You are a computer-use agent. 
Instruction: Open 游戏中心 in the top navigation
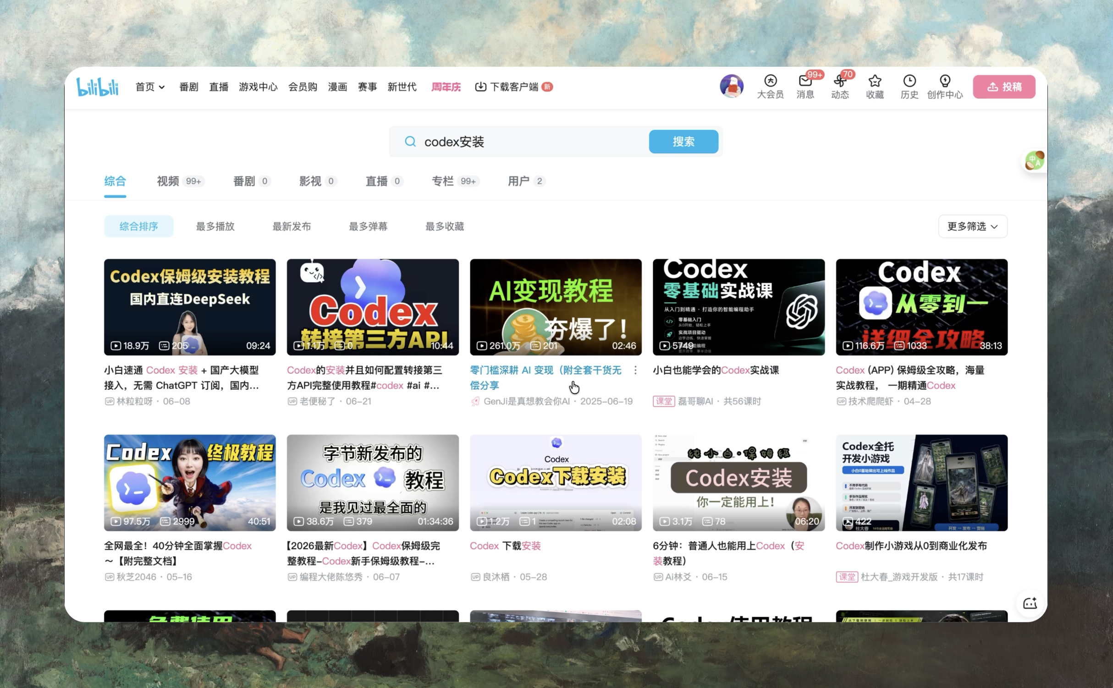(x=258, y=87)
